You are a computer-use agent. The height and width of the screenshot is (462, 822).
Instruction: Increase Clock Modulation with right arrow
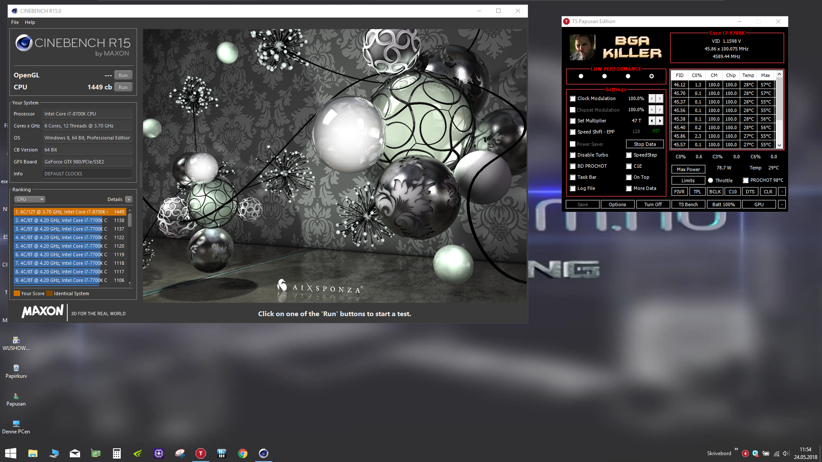[x=660, y=98]
